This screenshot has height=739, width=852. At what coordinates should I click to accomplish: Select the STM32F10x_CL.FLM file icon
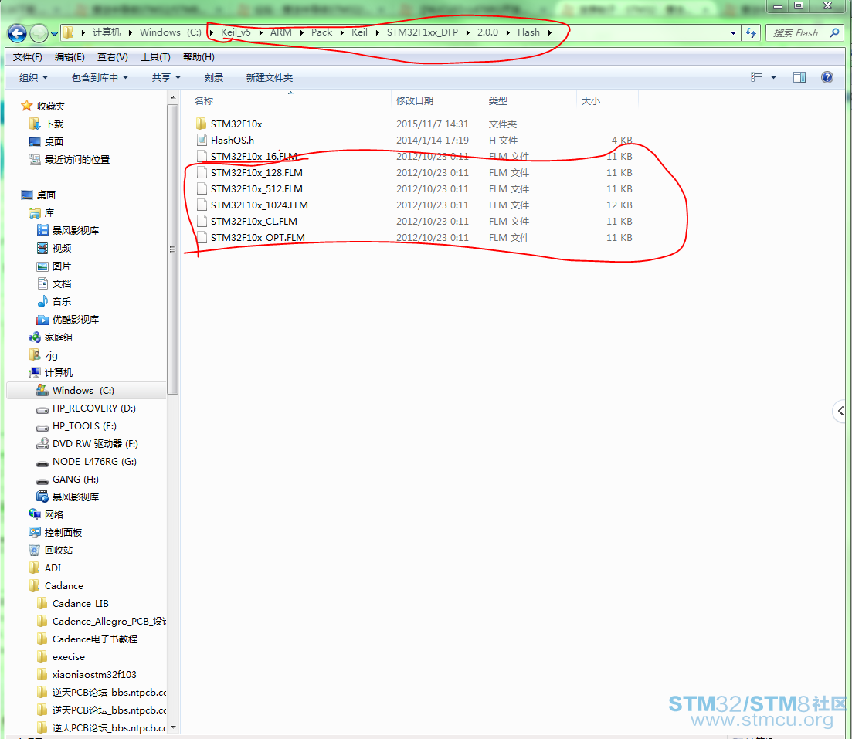point(201,222)
